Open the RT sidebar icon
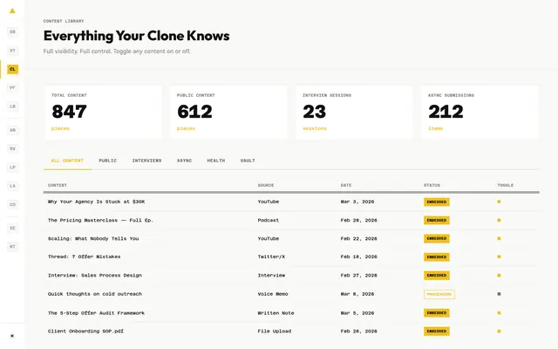This screenshot has width=558, height=349. (12, 246)
